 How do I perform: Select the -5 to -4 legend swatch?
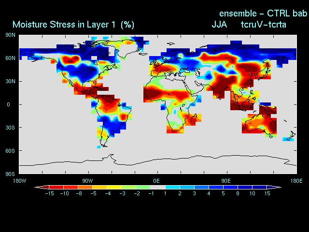tap(100, 187)
